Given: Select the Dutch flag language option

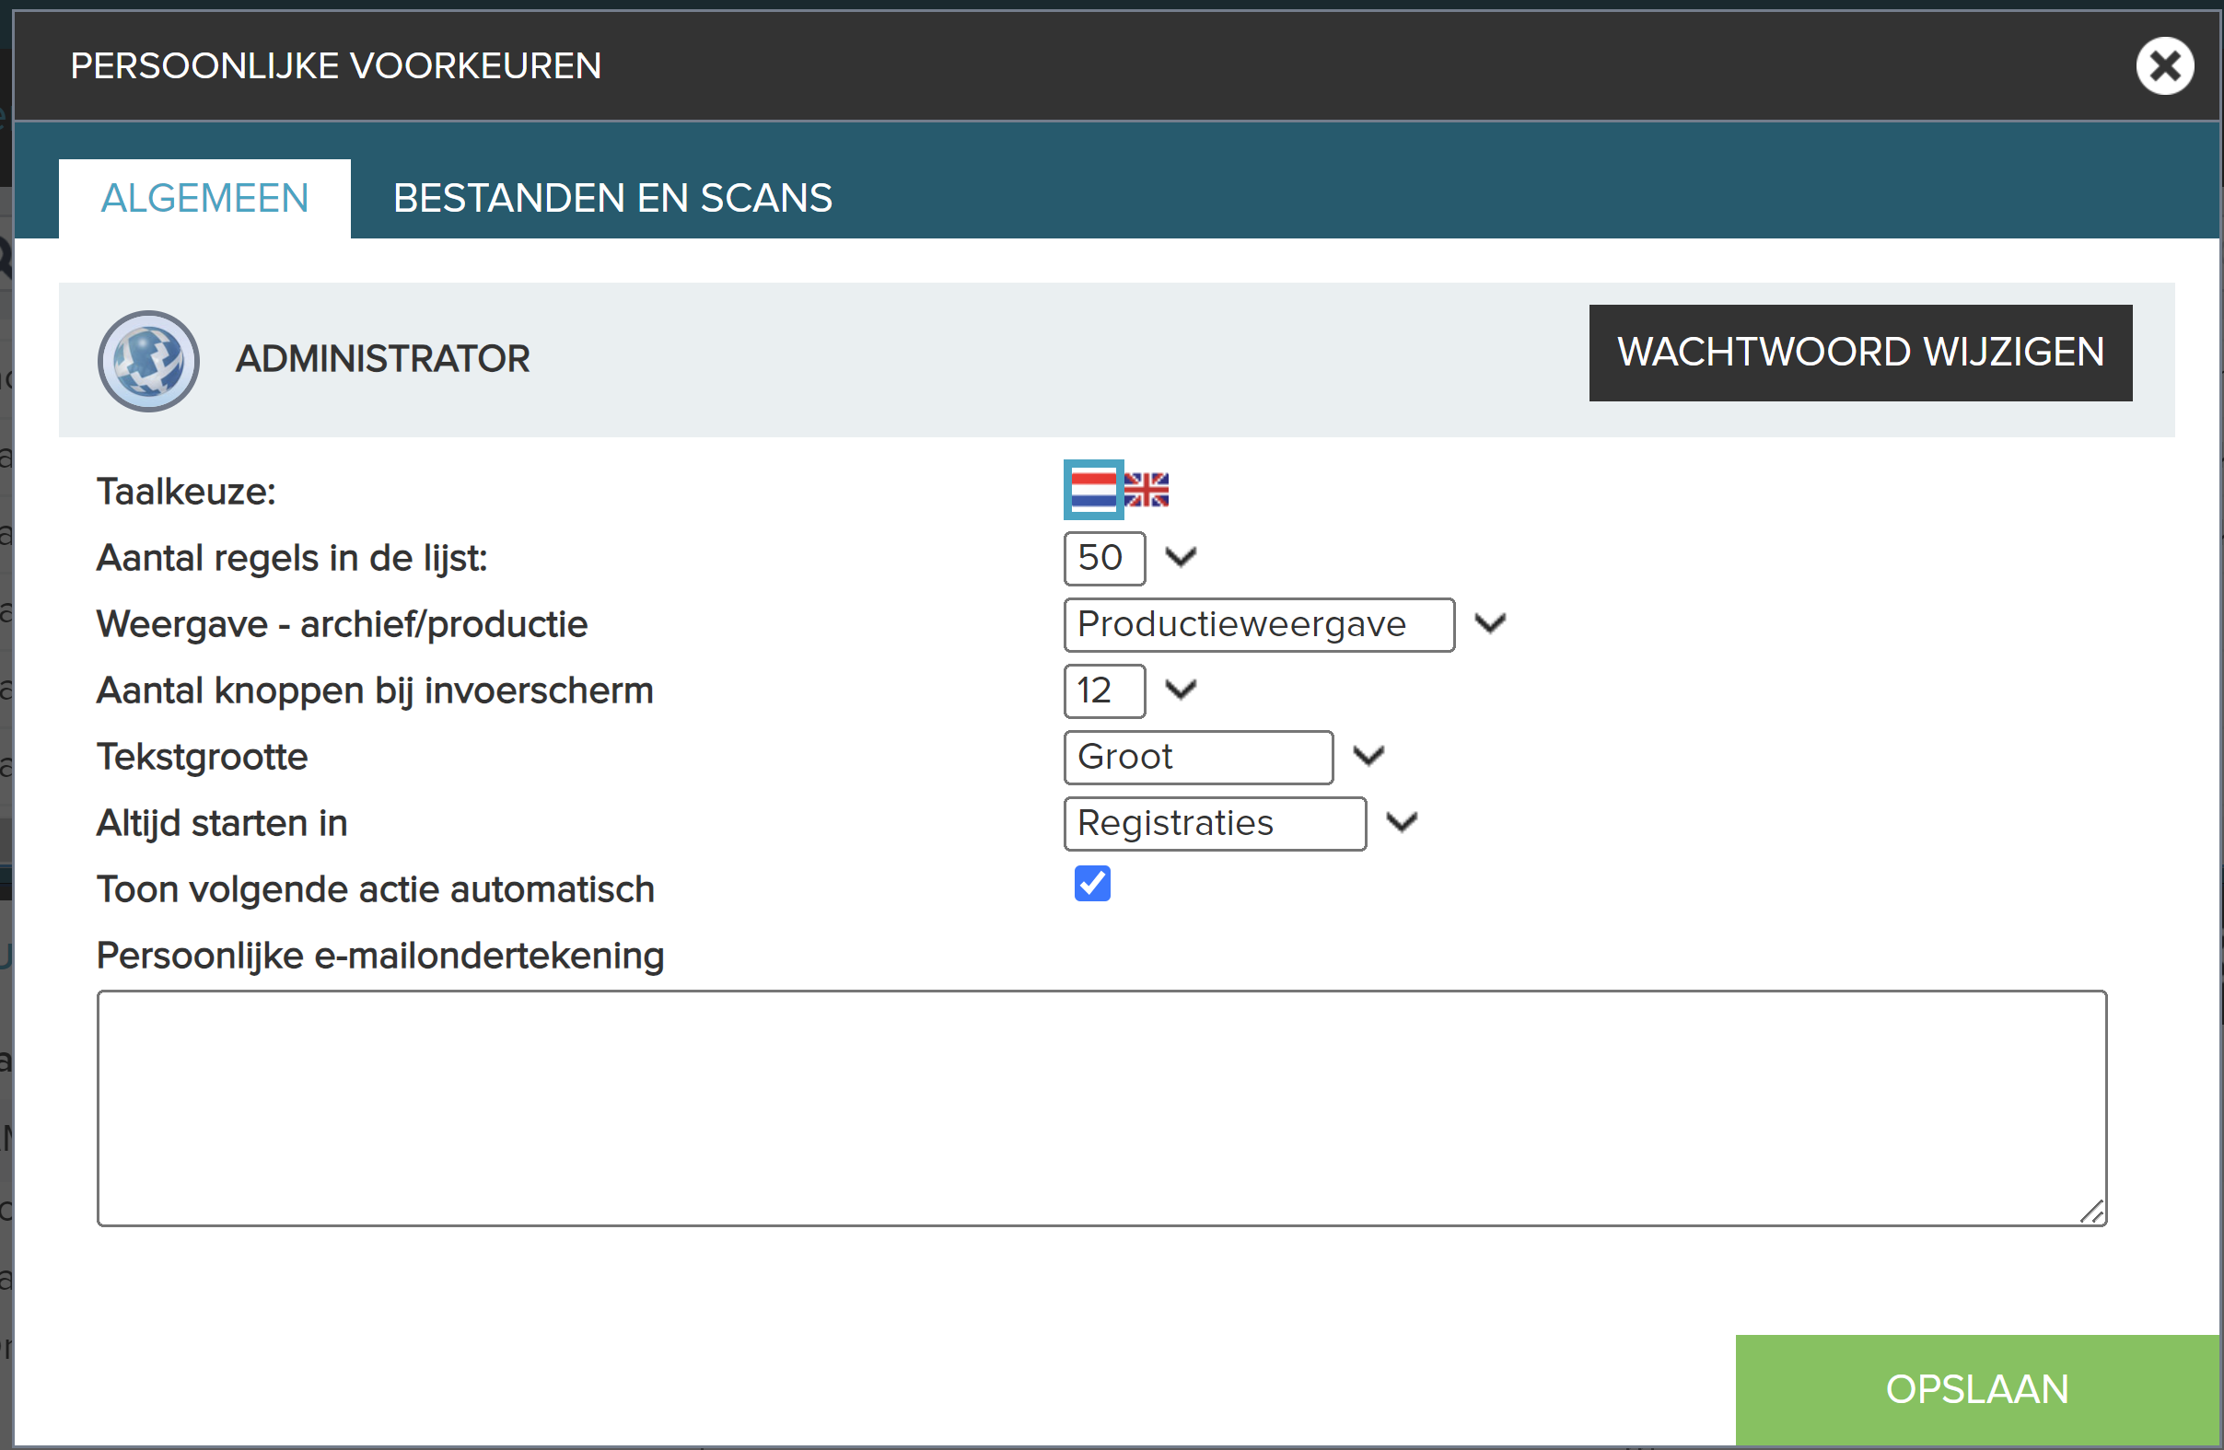Looking at the screenshot, I should 1093,490.
